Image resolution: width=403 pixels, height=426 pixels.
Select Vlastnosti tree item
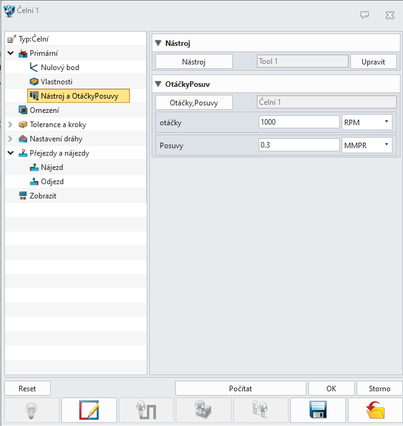click(57, 81)
